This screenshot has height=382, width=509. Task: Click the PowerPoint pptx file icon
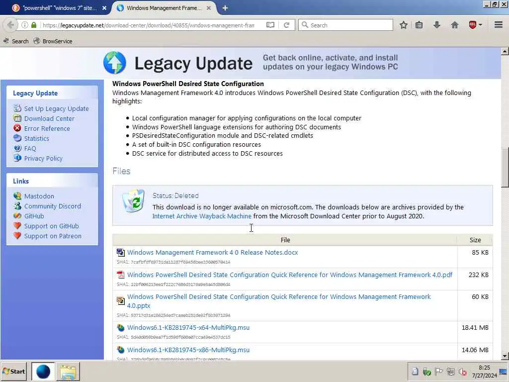(121, 300)
